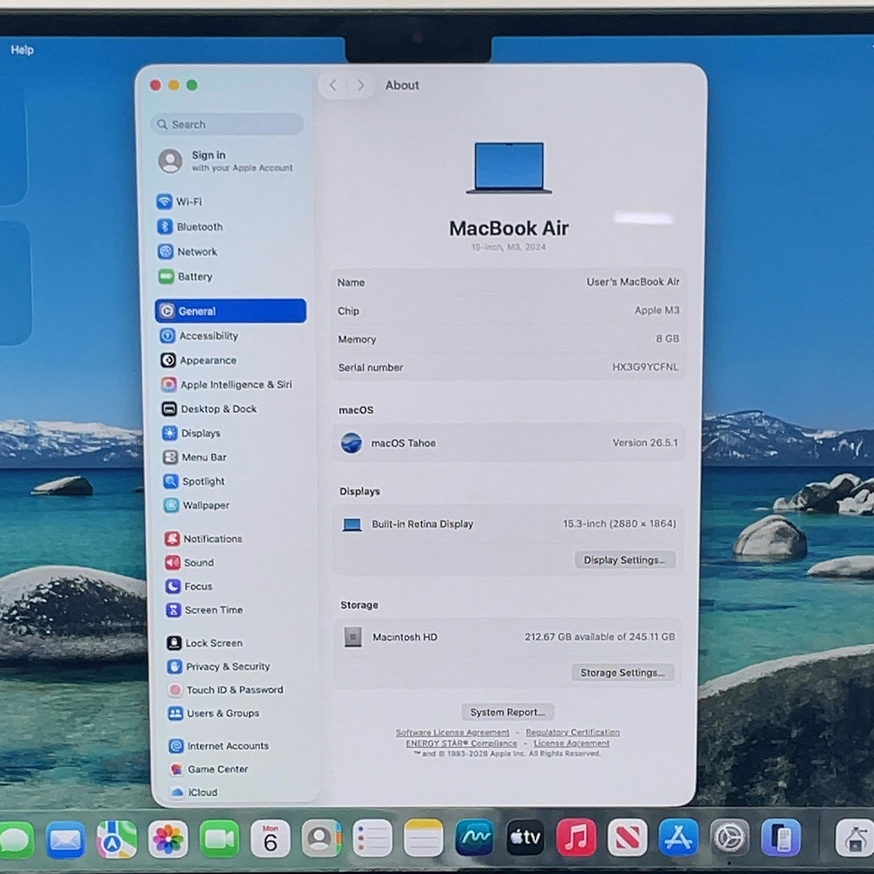Open System Settings from the Dock
The width and height of the screenshot is (874, 874).
point(729,838)
